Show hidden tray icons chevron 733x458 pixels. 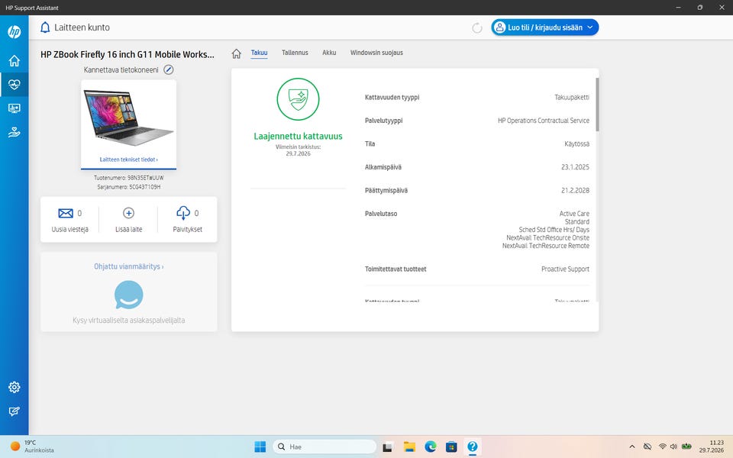632,447
